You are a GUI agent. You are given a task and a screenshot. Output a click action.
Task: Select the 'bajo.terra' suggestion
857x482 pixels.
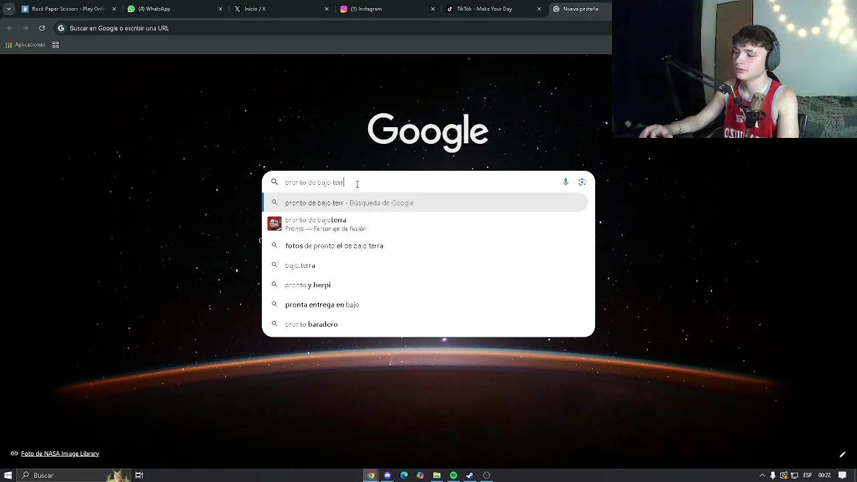click(x=425, y=265)
